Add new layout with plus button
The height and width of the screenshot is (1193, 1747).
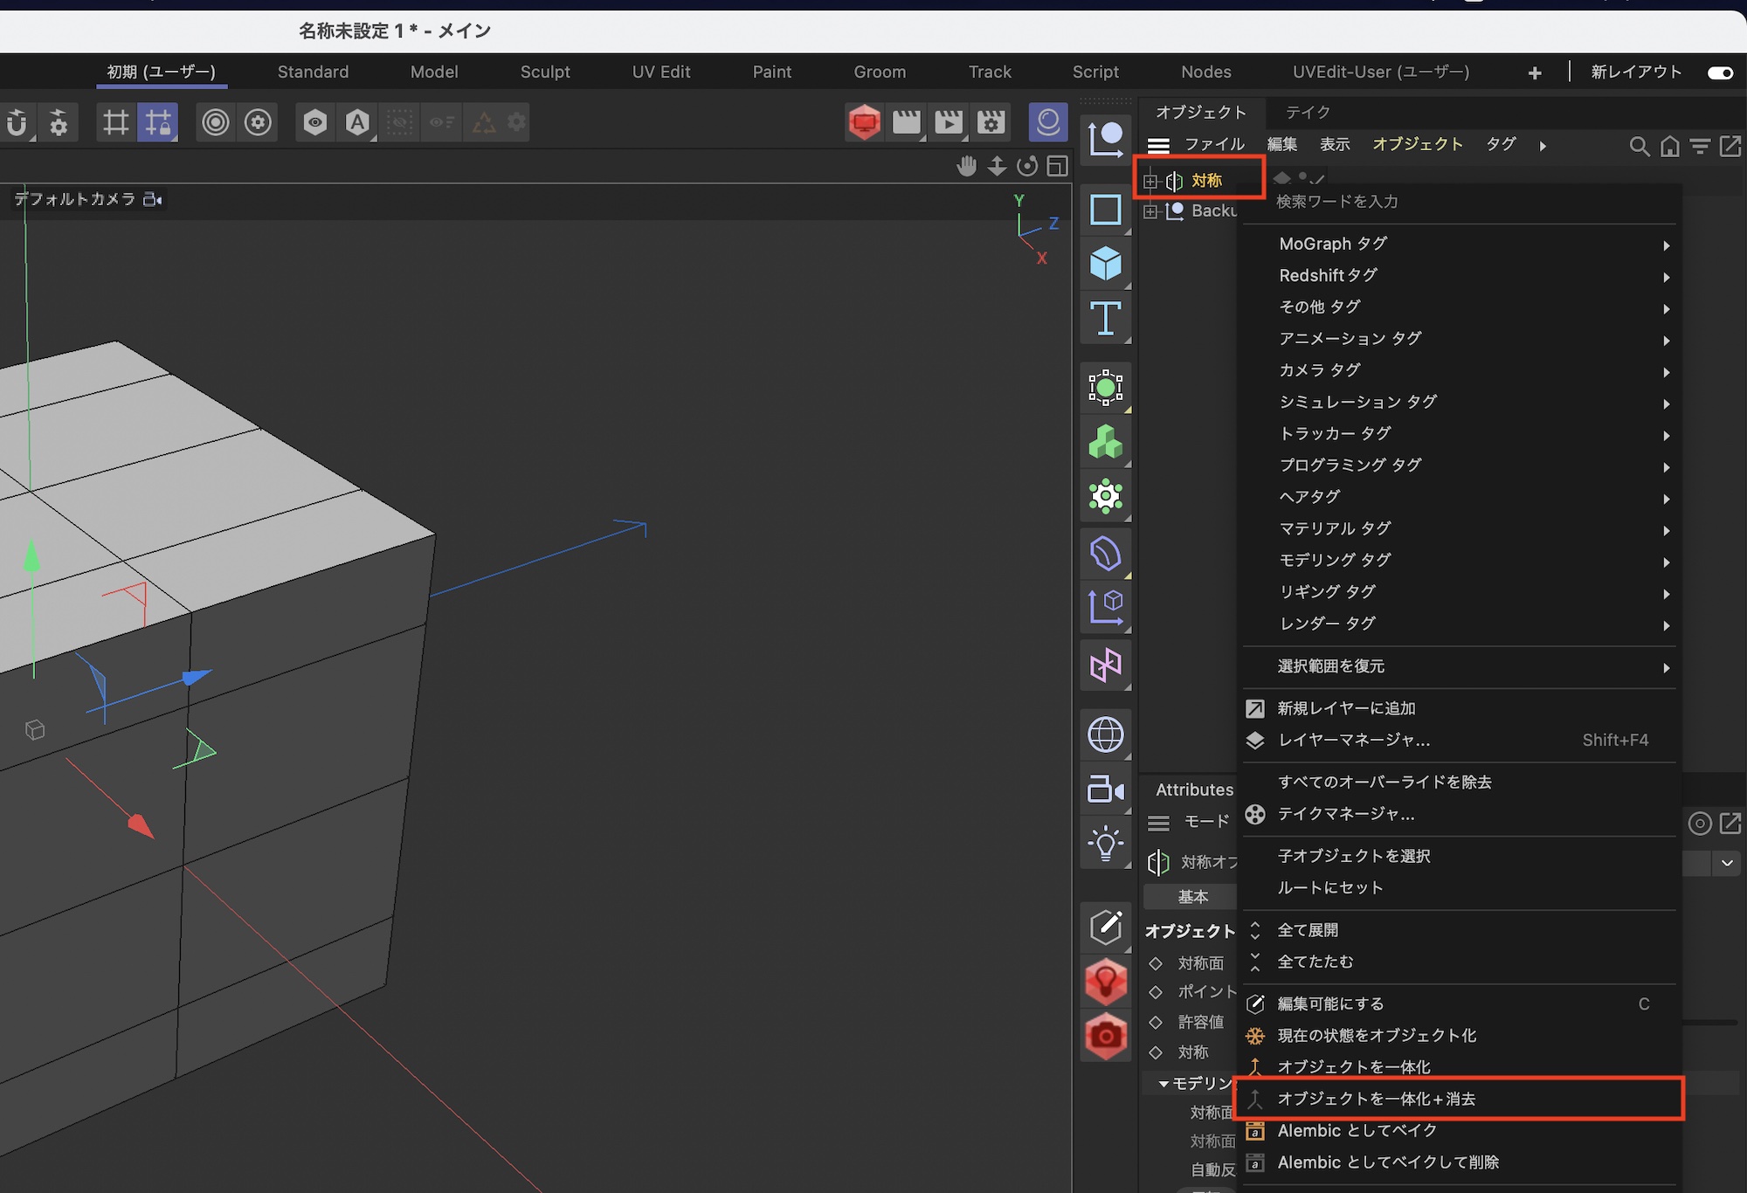coord(1535,72)
